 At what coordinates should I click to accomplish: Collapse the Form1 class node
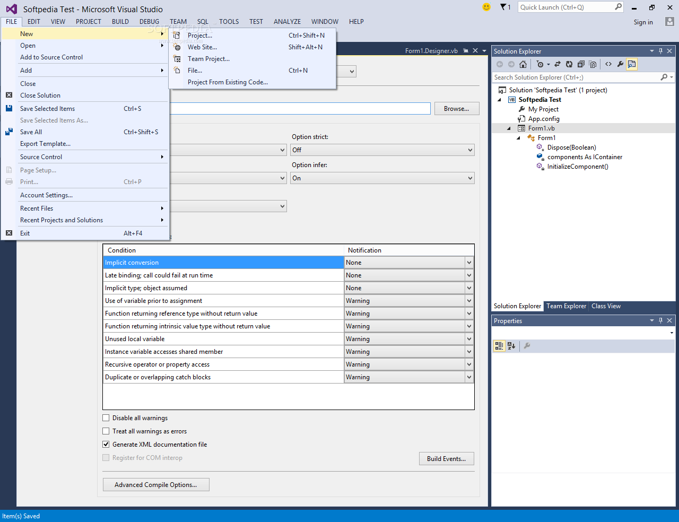point(518,138)
